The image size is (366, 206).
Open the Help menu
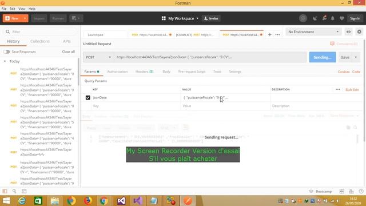(x=32, y=9)
